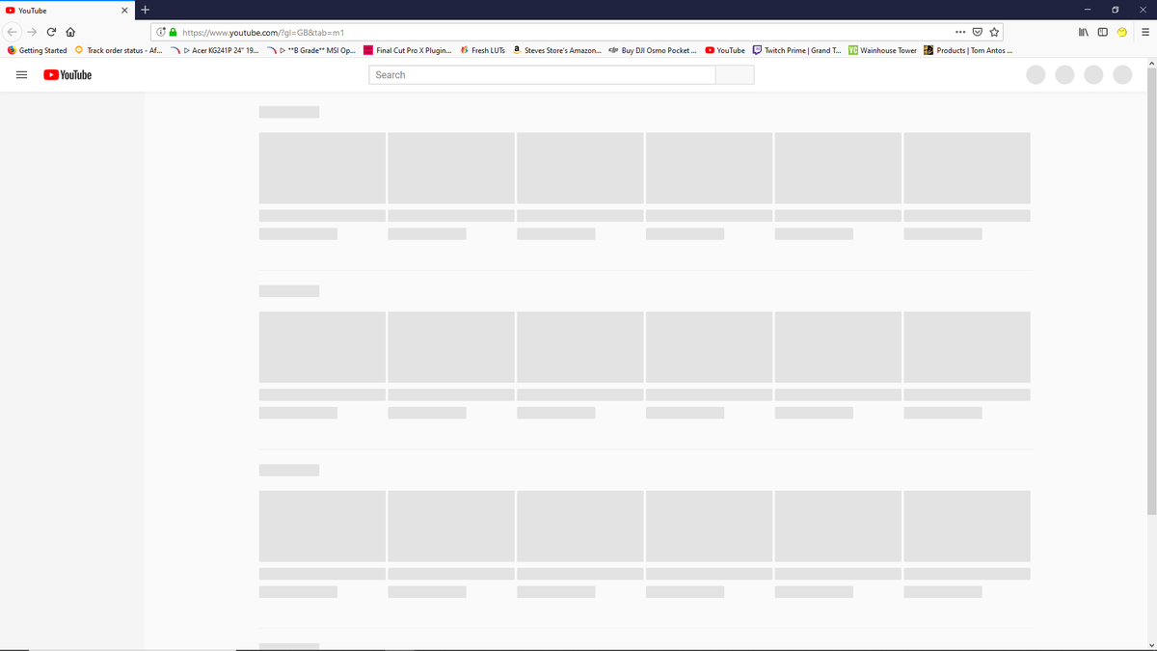
Task: Open Twitch Prime Grand T... bookmark
Action: (x=796, y=50)
